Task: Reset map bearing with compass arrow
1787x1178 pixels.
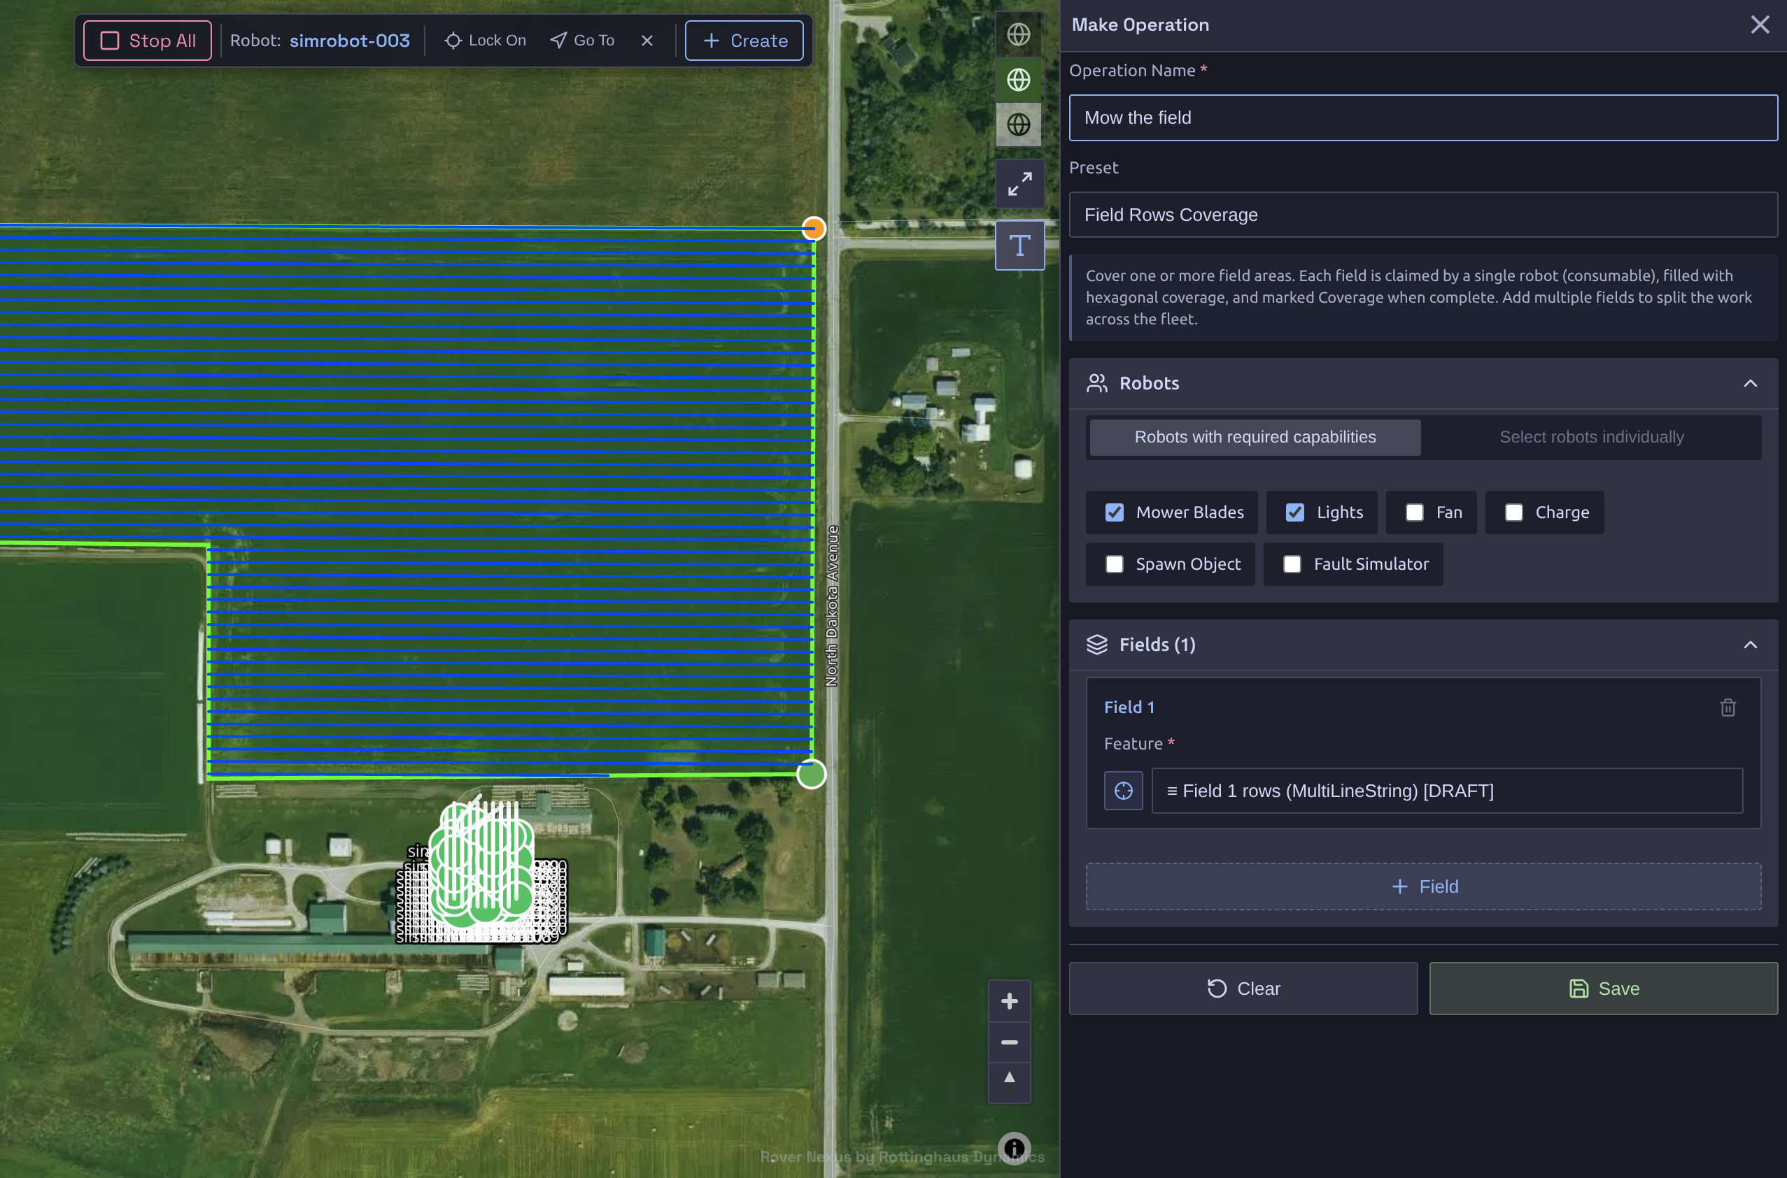Action: click(x=1010, y=1082)
